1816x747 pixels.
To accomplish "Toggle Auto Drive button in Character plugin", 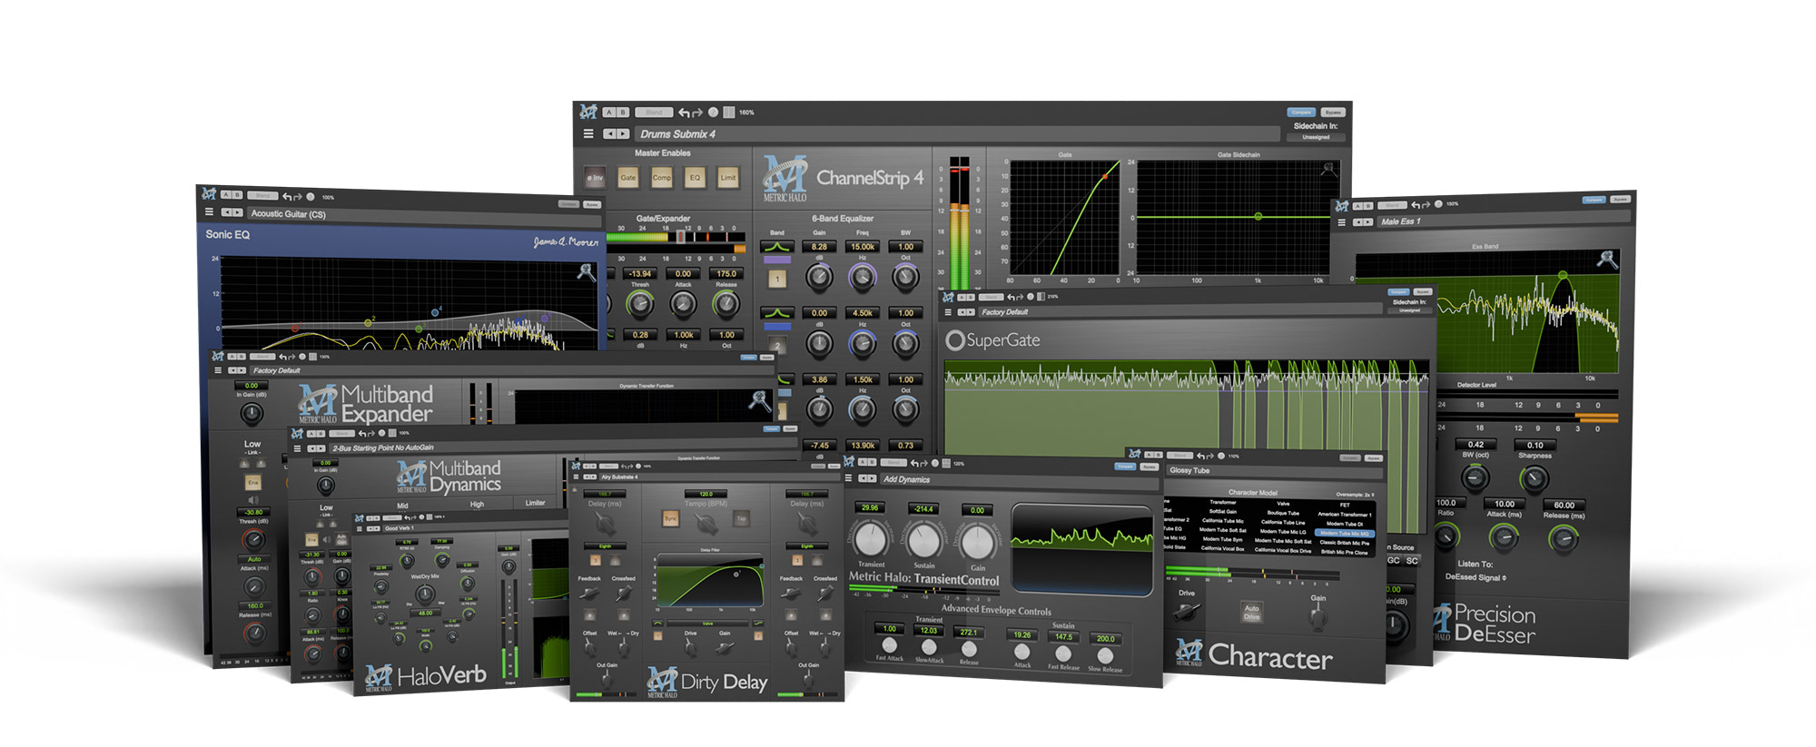I will (1251, 613).
